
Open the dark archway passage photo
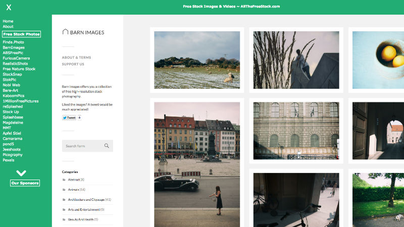[x=378, y=131]
